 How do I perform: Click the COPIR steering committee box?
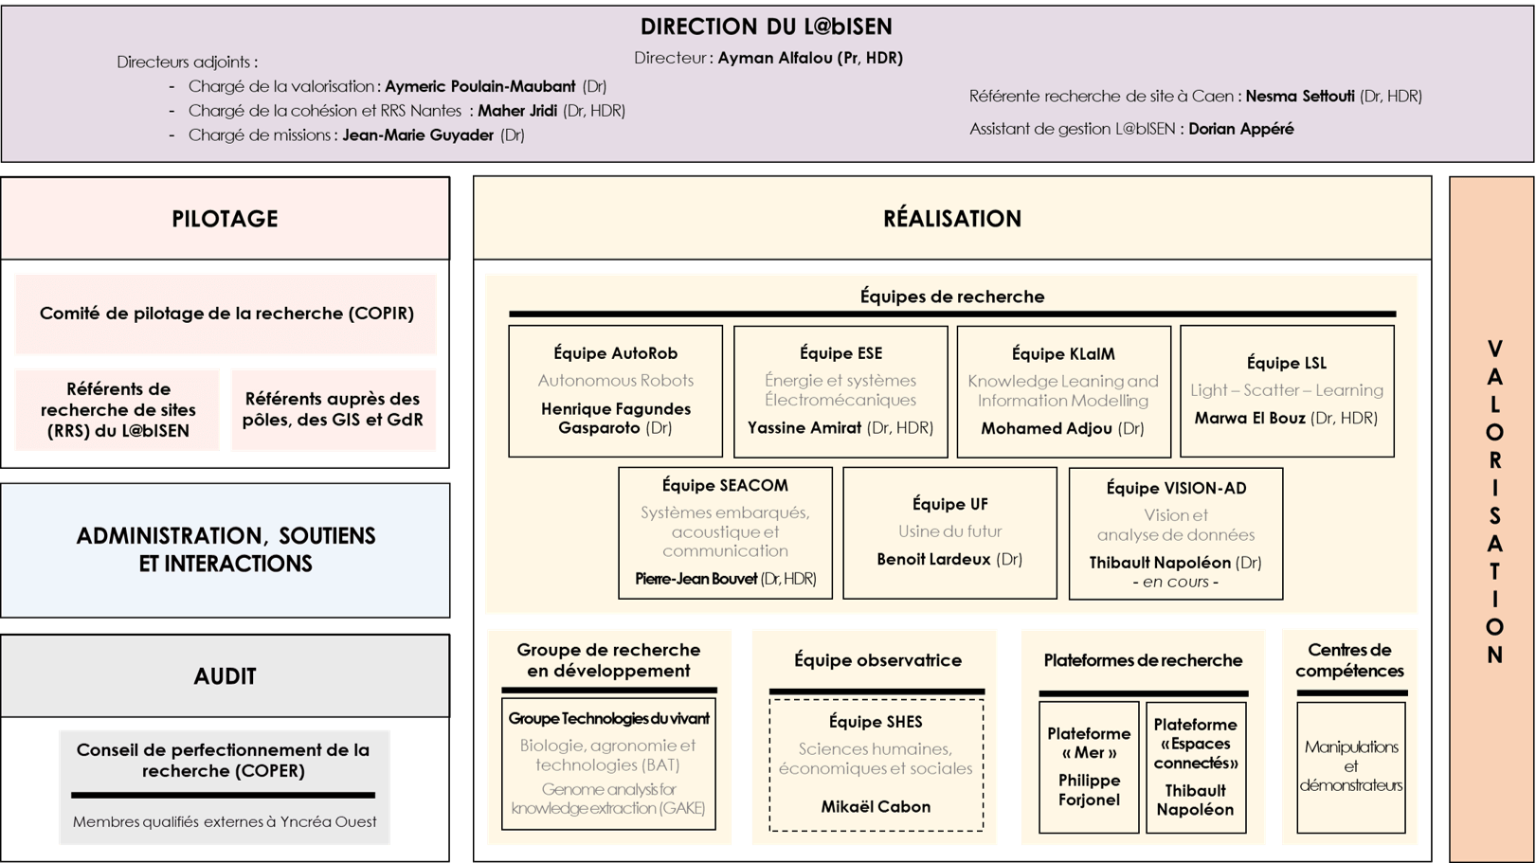[226, 314]
